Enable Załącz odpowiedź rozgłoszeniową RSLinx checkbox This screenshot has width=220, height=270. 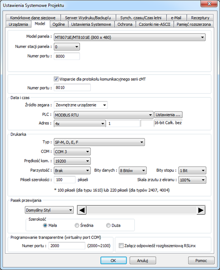click(x=121, y=245)
